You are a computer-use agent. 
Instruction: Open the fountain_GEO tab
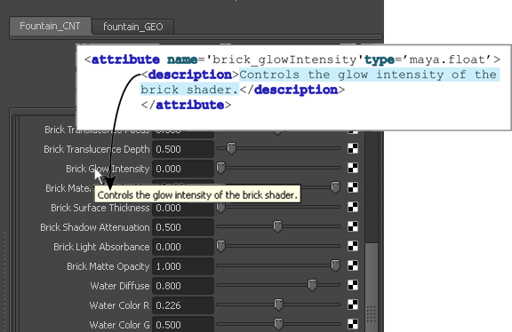tap(133, 27)
